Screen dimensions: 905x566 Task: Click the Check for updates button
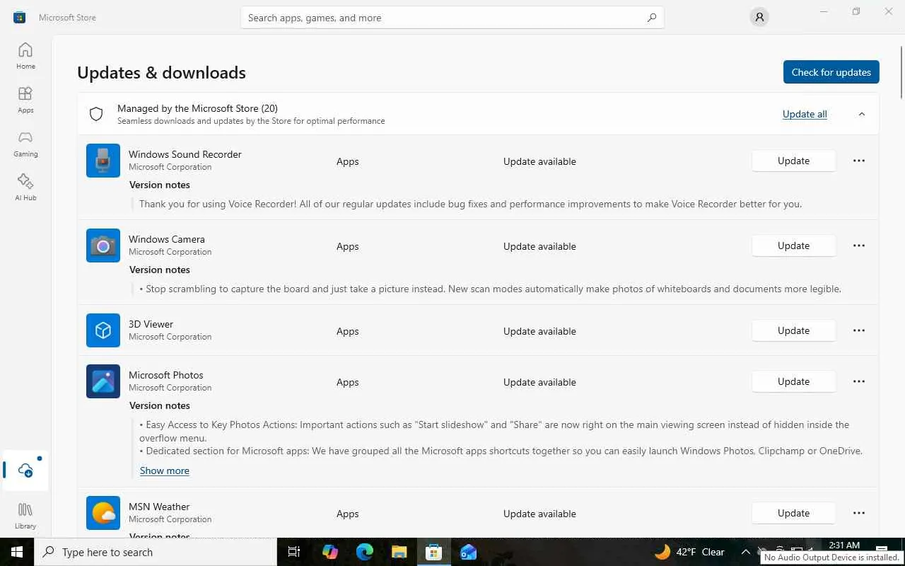click(x=831, y=72)
